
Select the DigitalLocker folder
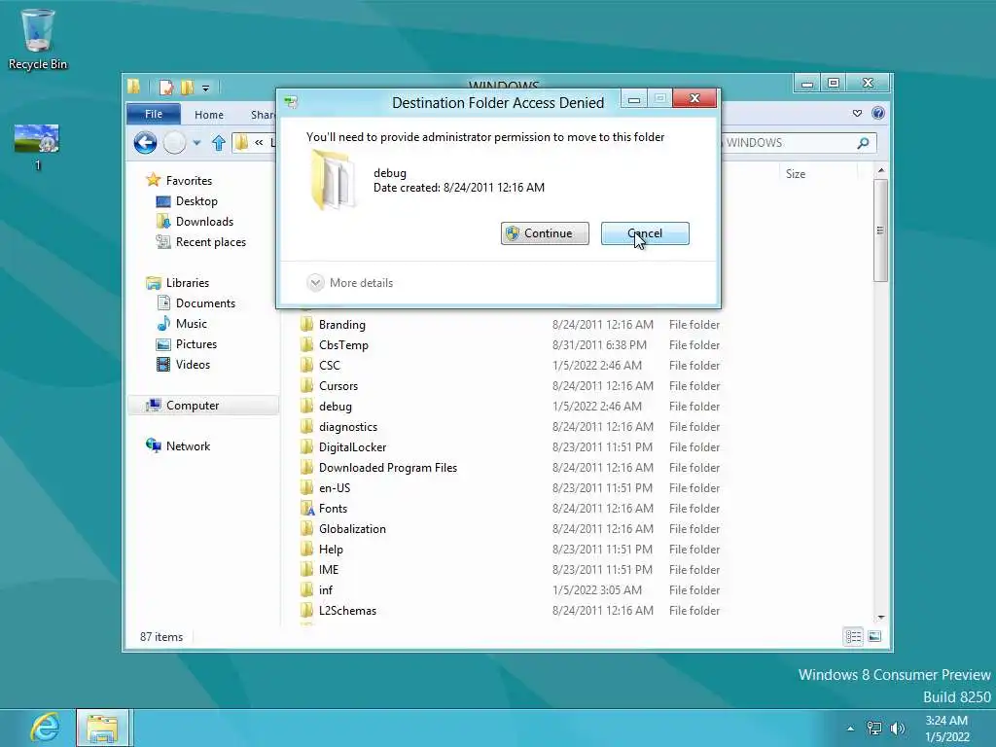[352, 447]
